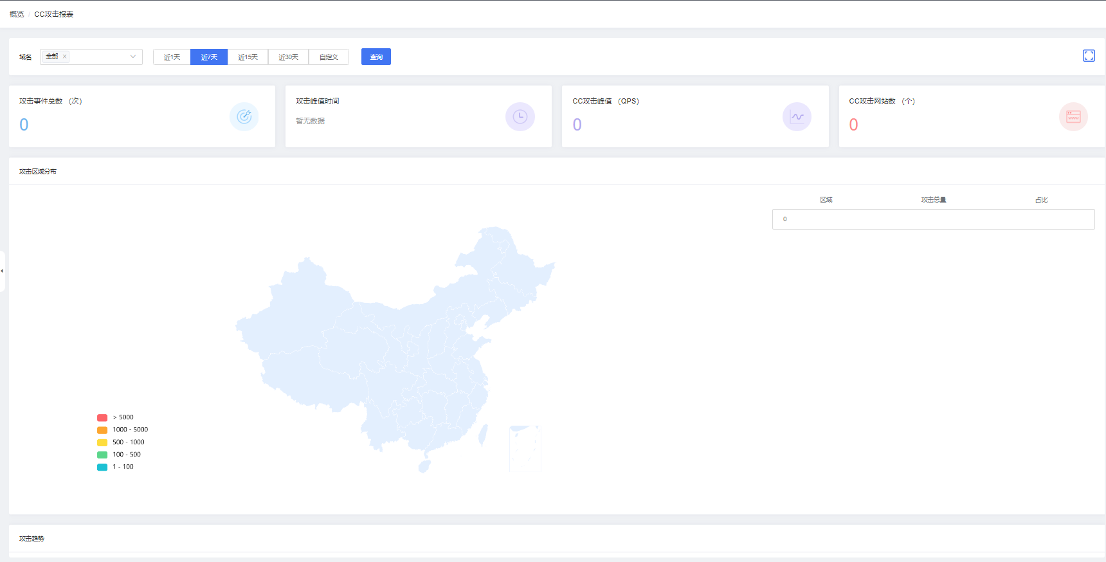The width and height of the screenshot is (1106, 562).
Task: Select the 近15天 time range
Action: tap(248, 57)
